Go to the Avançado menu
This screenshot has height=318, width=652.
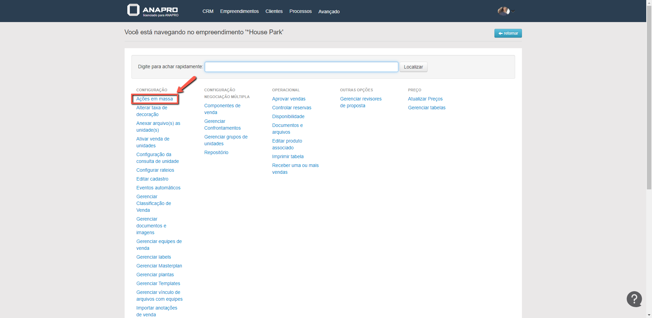pyautogui.click(x=329, y=12)
